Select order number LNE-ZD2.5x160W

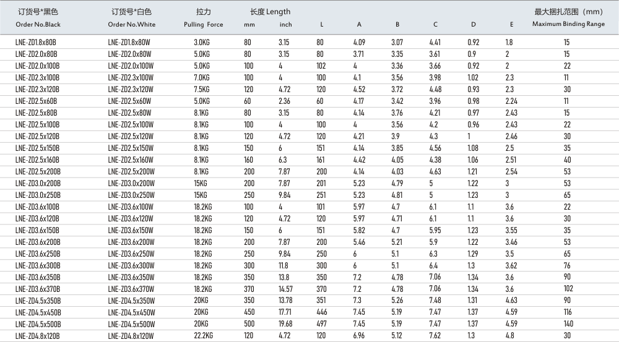[x=131, y=160]
